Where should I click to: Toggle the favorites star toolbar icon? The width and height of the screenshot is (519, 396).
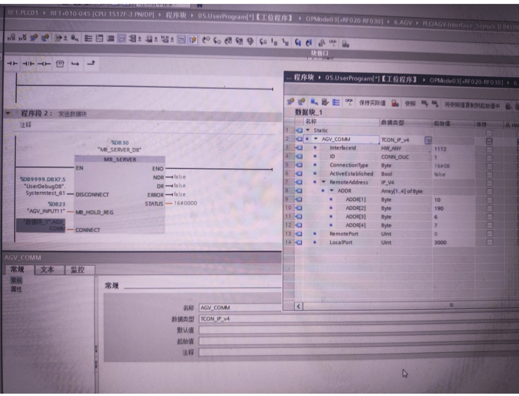192,40
